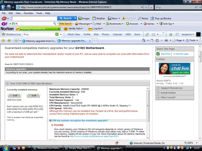202x151 pixels.
Task: Click the page vertical scrollbar thumb
Action: pos(200,56)
